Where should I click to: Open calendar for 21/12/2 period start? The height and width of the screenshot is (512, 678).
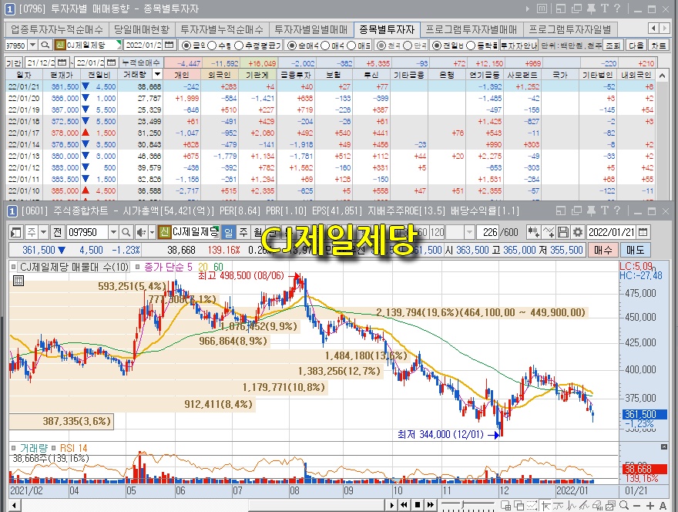(62, 62)
